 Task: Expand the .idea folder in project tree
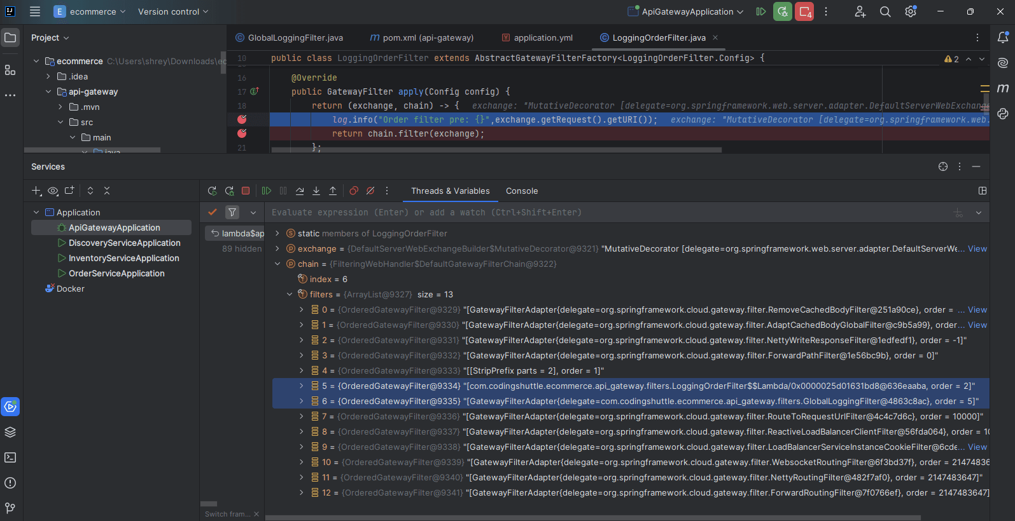[48, 76]
